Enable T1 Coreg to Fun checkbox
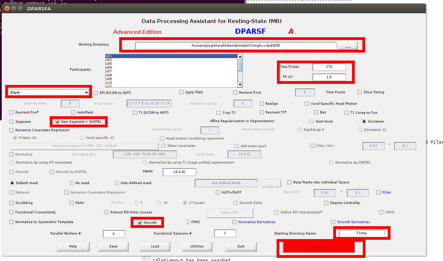 (x=347, y=113)
